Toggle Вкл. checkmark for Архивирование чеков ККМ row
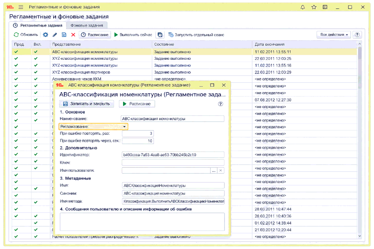 point(36,79)
